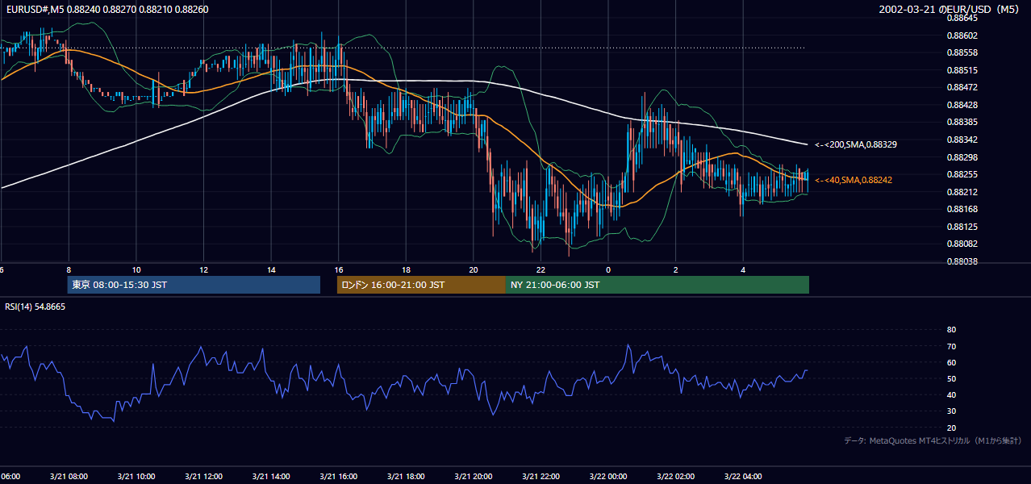Click the RSI level 70 label
The image size is (1031, 484).
click(951, 346)
